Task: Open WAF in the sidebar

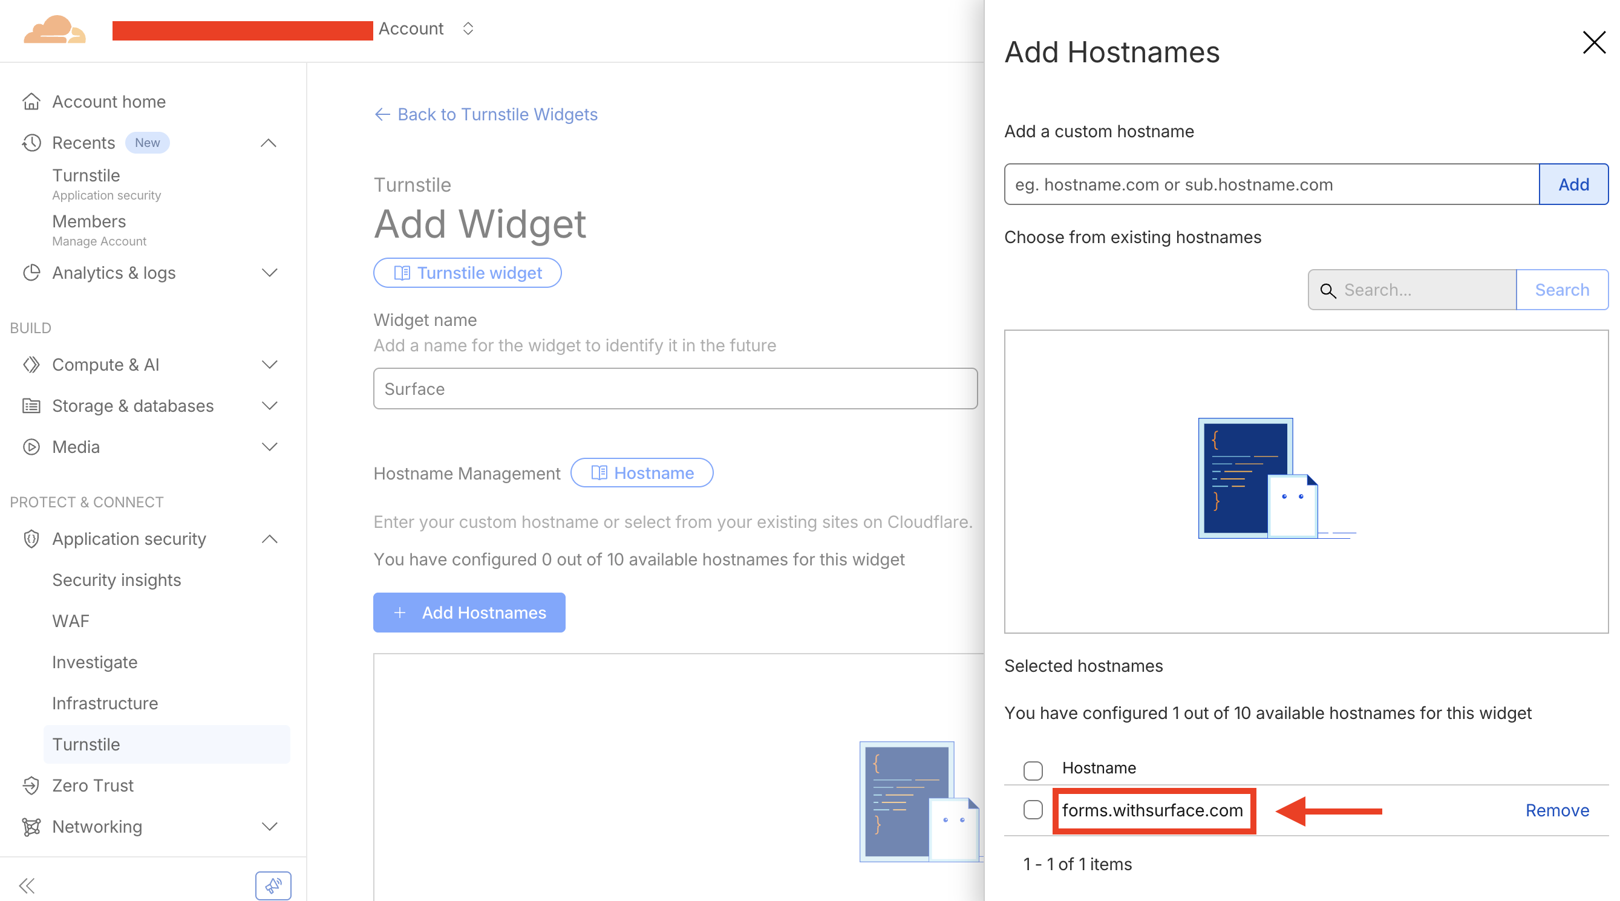Action: [70, 621]
